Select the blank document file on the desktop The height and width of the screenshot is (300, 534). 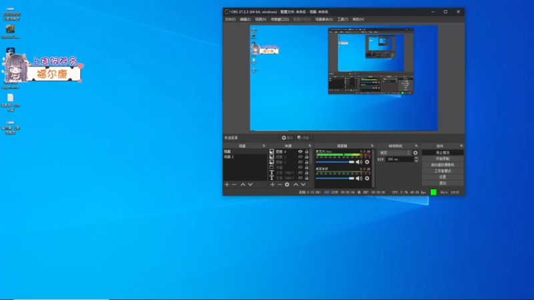[11, 98]
